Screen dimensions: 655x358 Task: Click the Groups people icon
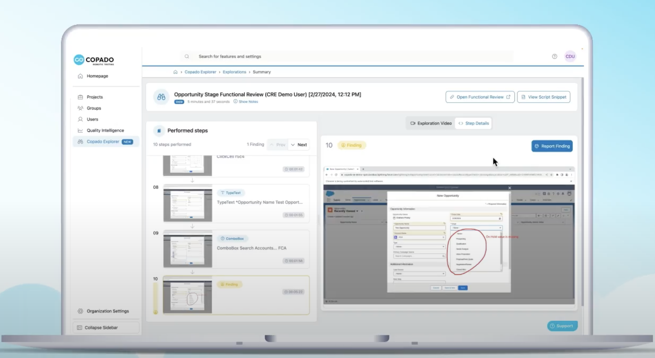click(x=80, y=108)
